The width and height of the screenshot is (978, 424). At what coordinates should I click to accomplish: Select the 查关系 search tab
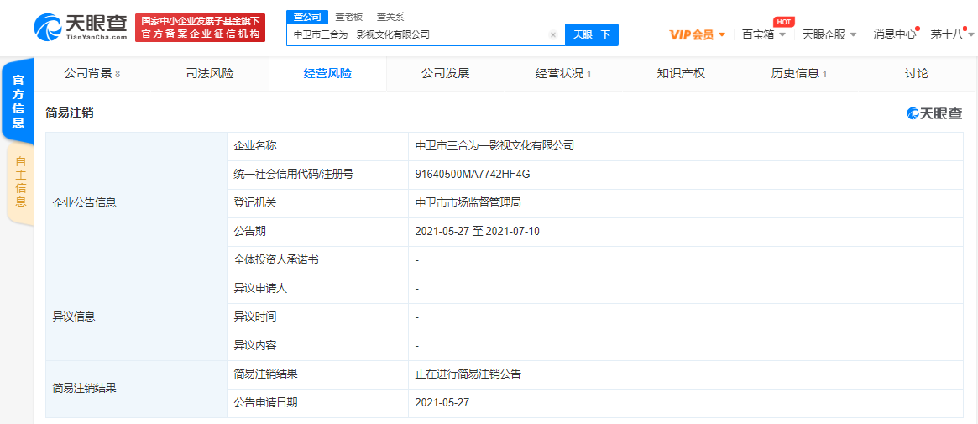(390, 18)
